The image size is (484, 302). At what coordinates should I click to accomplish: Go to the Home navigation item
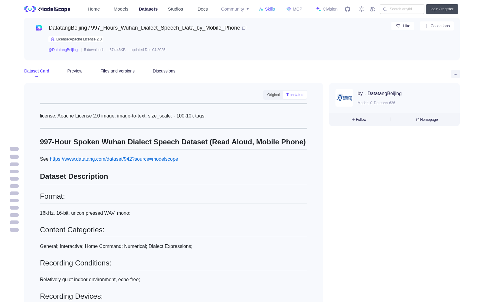[94, 9]
